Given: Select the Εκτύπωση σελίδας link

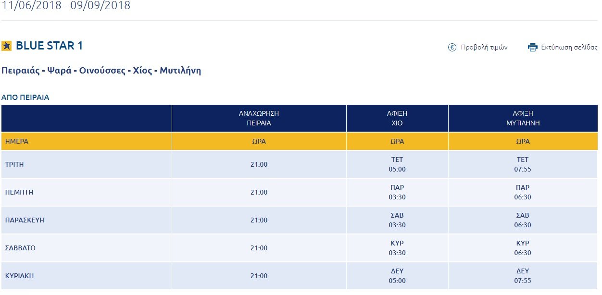Looking at the screenshot, I should coord(569,47).
